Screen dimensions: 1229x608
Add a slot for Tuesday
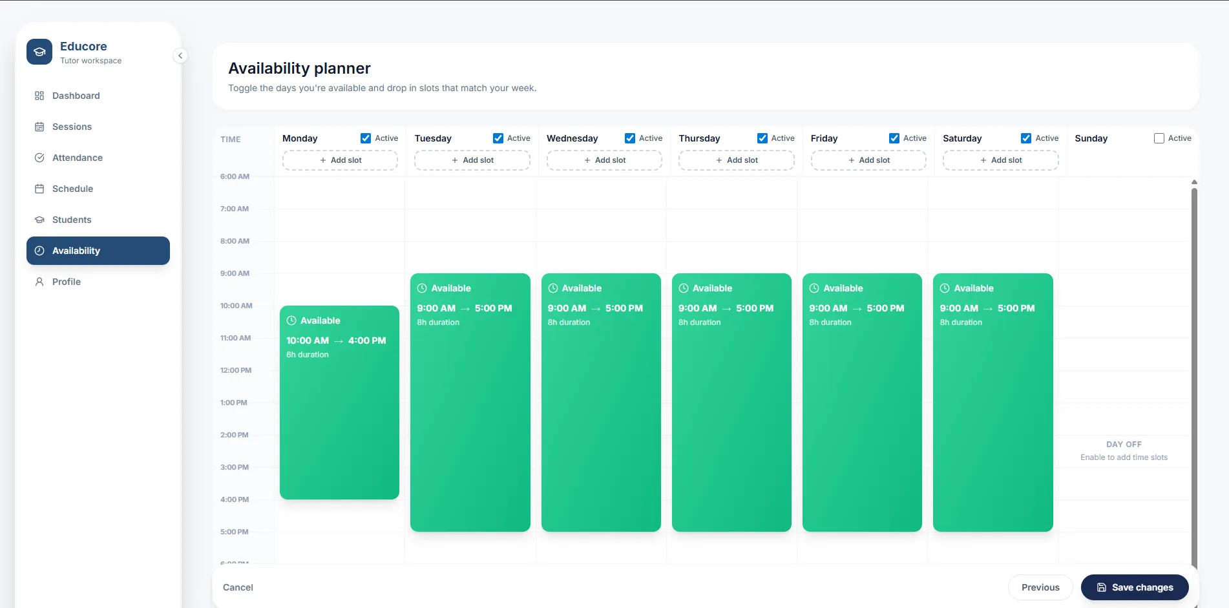pyautogui.click(x=472, y=160)
